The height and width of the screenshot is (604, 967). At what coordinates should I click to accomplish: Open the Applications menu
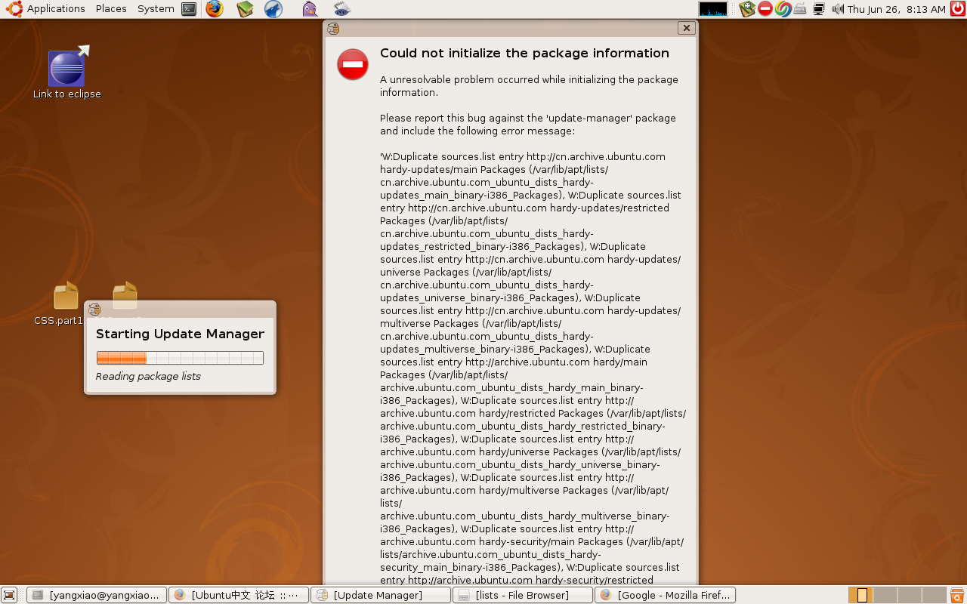(45, 9)
